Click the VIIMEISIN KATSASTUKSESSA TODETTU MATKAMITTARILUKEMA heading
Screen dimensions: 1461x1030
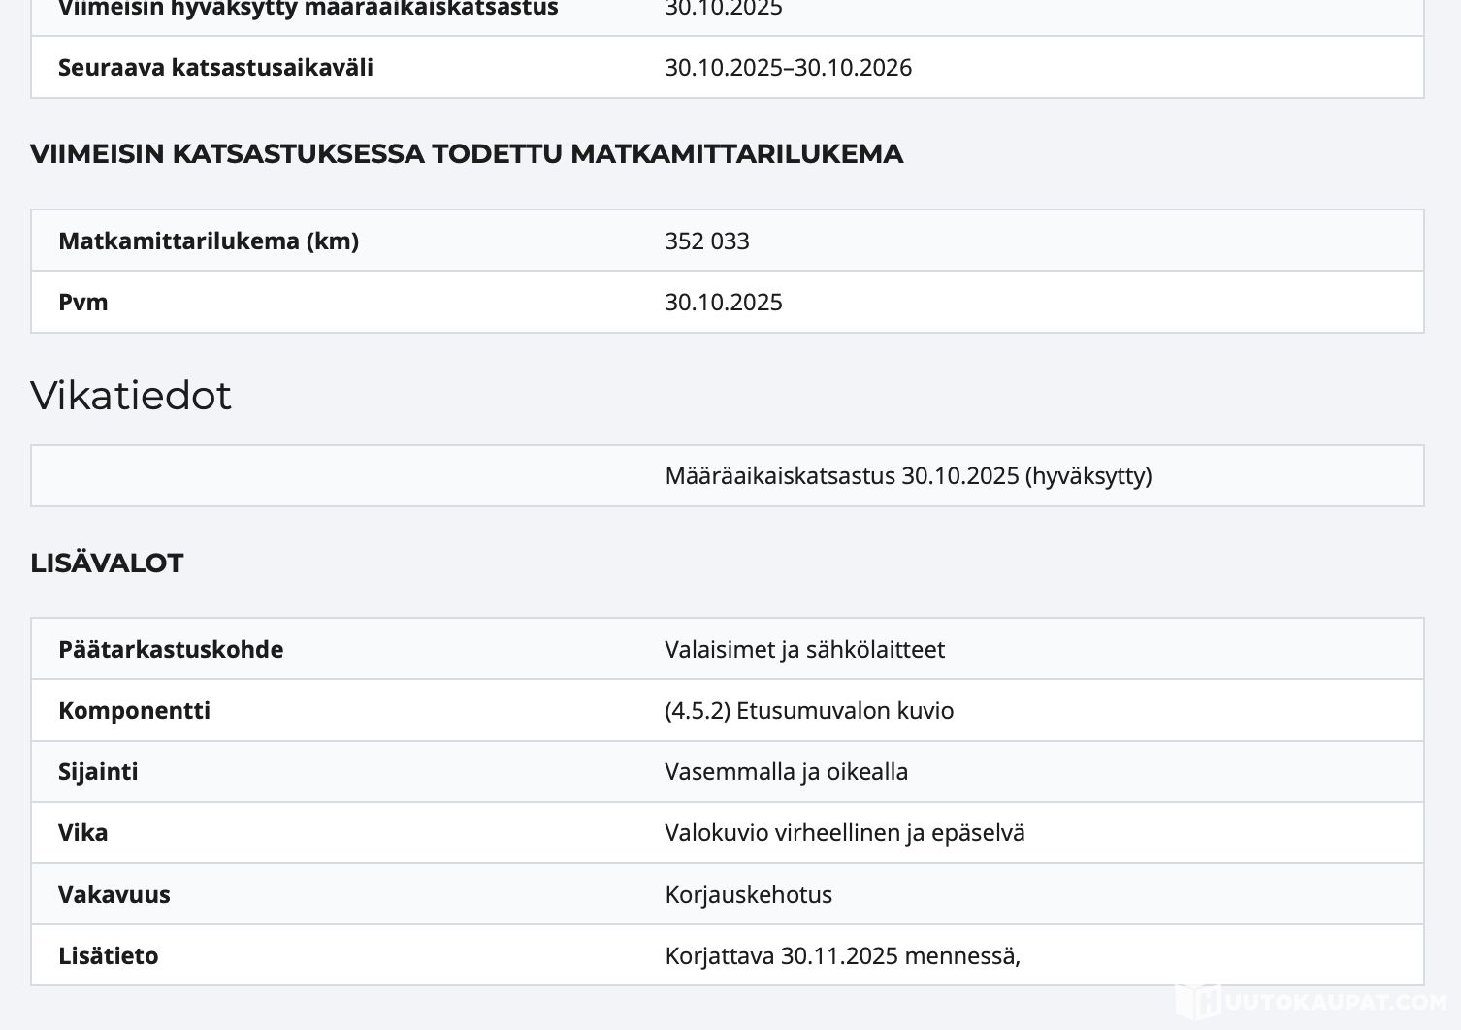tap(467, 154)
